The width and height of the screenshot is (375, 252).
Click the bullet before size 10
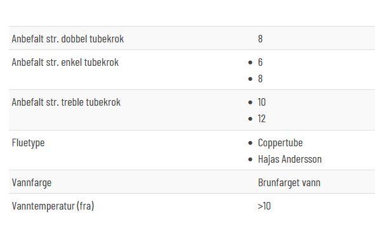(250, 103)
